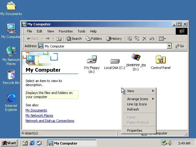
Task: Choose Properties in the context menu
Action: coord(139,130)
